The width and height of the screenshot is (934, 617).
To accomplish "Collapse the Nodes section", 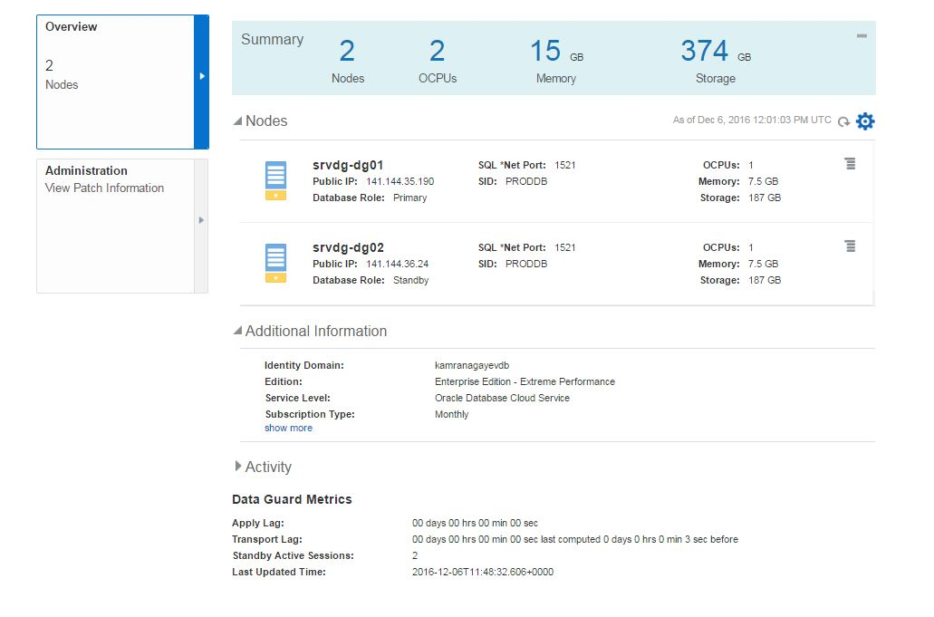I will tap(238, 121).
